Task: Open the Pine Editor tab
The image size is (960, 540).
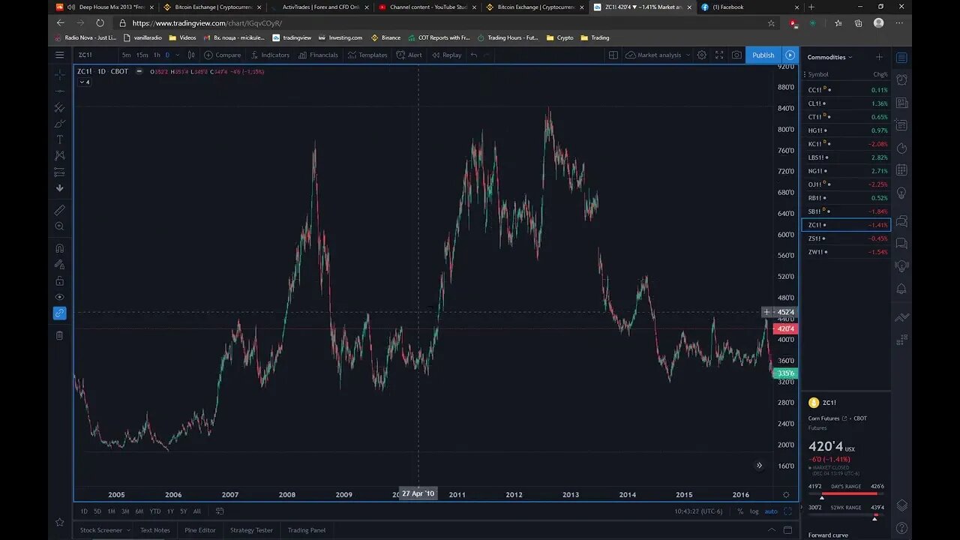Action: [200, 530]
